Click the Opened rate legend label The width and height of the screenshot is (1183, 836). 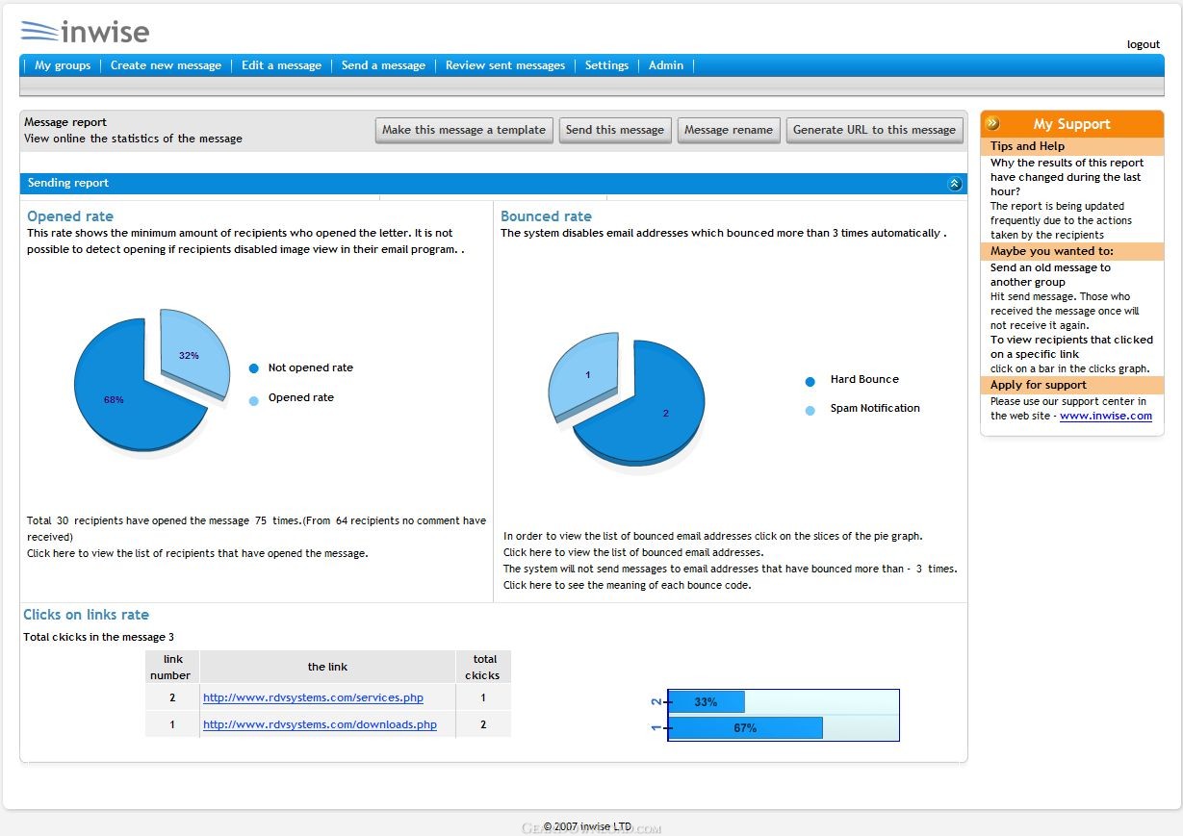click(x=301, y=397)
